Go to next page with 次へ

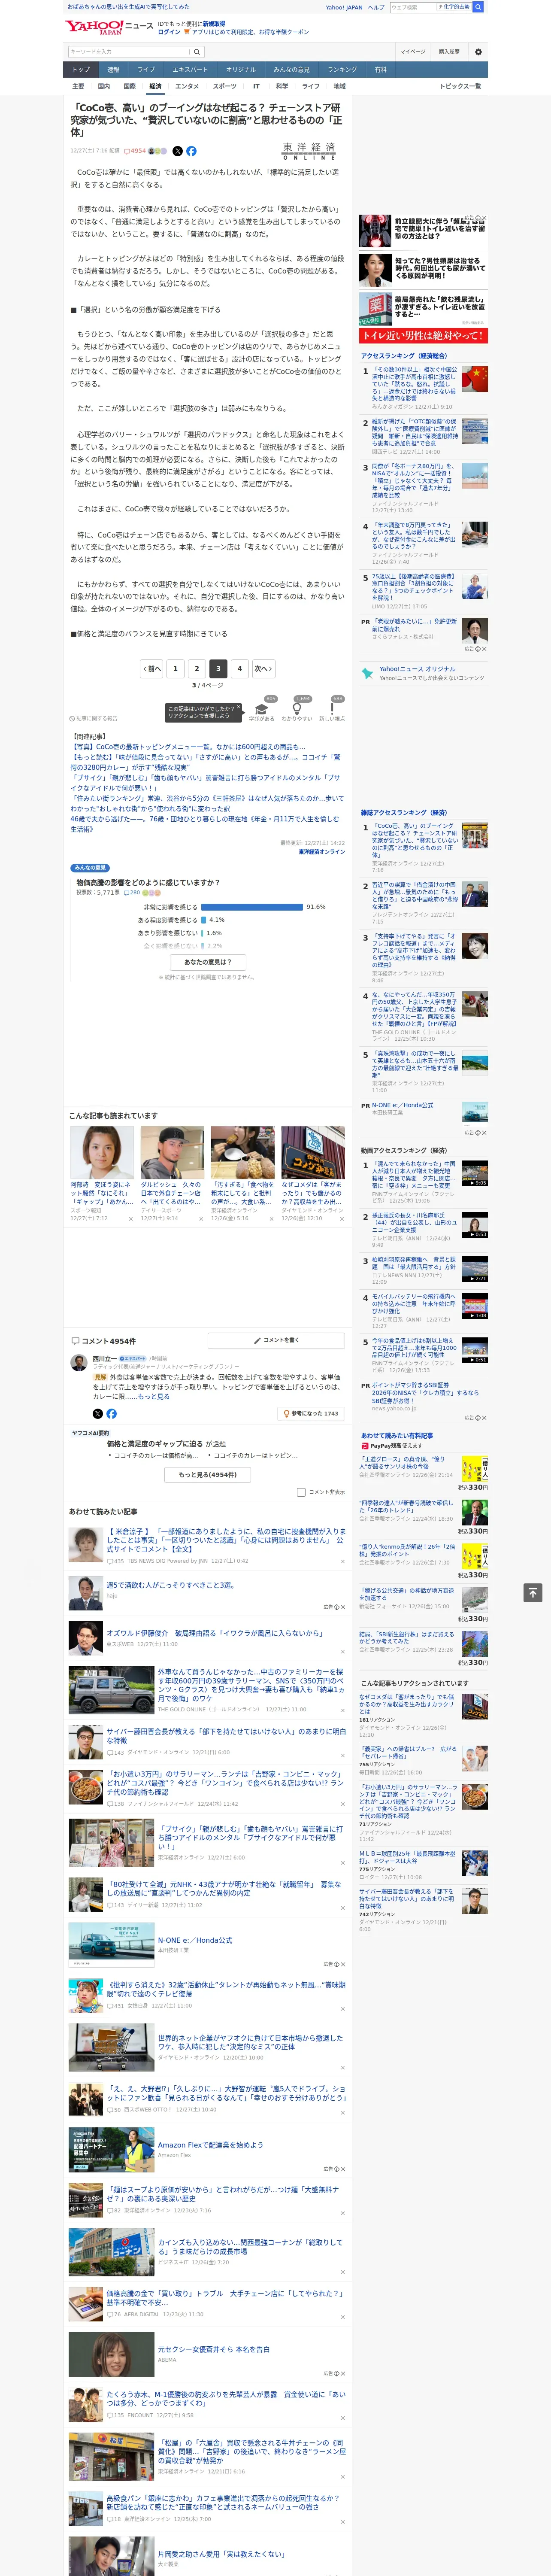click(263, 668)
